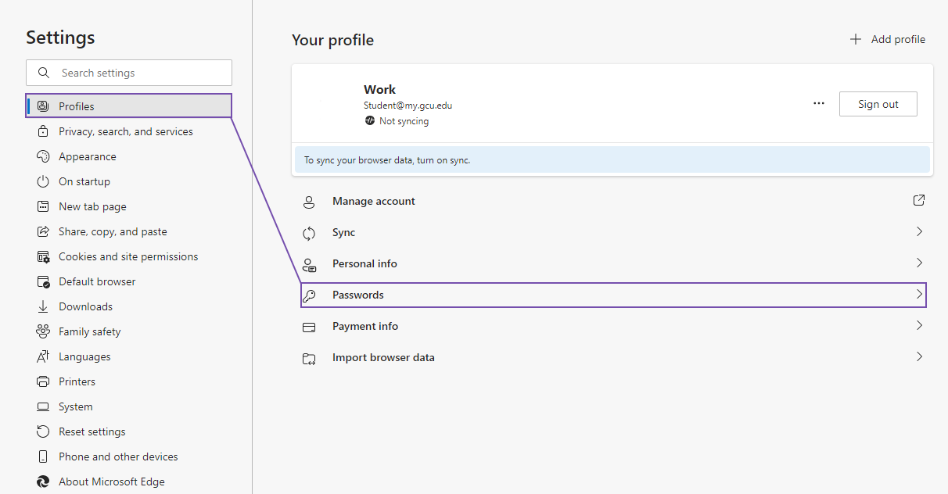The width and height of the screenshot is (948, 494).
Task: Click the Passwords key icon
Action: [309, 295]
